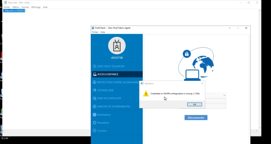
Task: Open Format menu in Bloc-notes
Action: point(25,7)
